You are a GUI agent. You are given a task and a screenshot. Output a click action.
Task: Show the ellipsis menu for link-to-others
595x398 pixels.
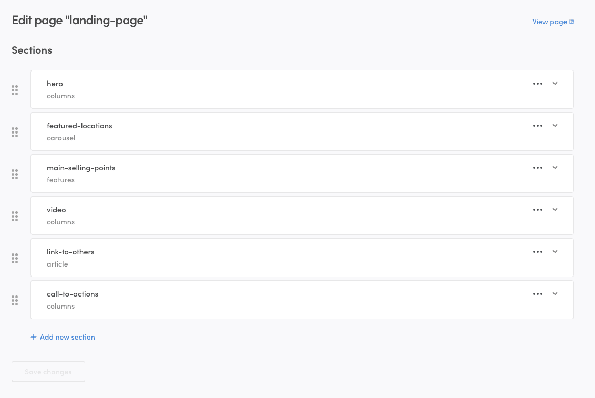pyautogui.click(x=537, y=252)
